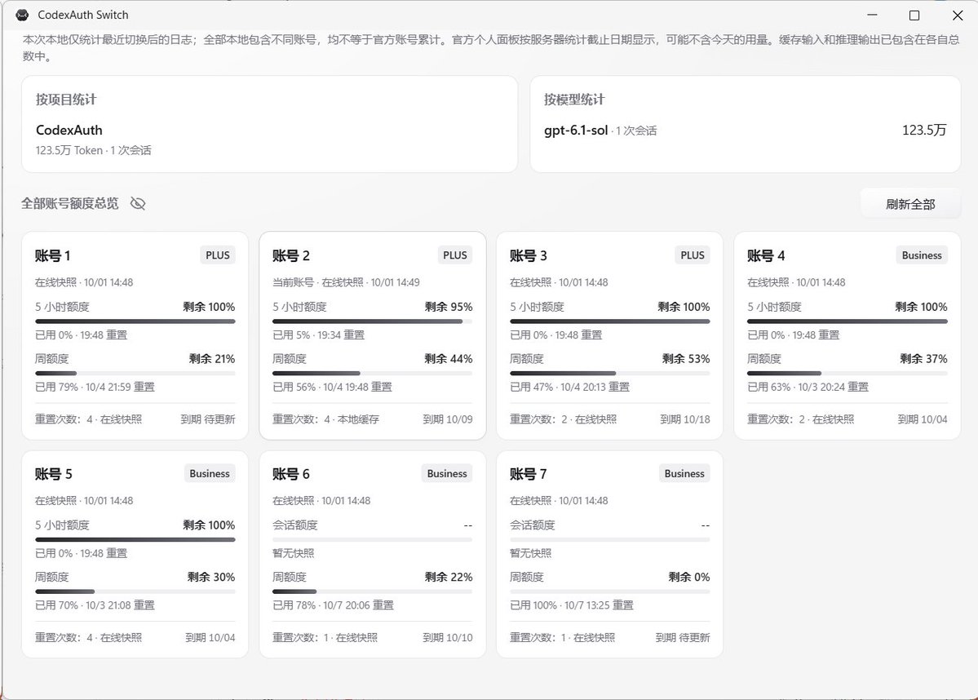
Task: Click the Business badge on 账号 5
Action: pos(210,473)
